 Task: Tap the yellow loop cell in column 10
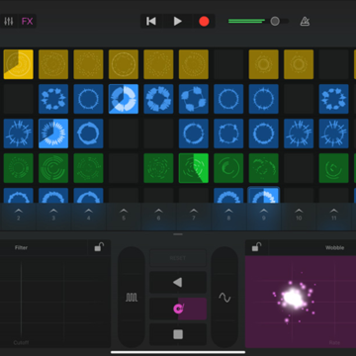click(x=299, y=64)
